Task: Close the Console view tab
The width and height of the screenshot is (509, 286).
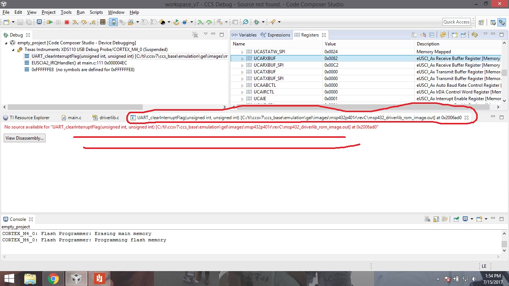Action: tap(31, 219)
